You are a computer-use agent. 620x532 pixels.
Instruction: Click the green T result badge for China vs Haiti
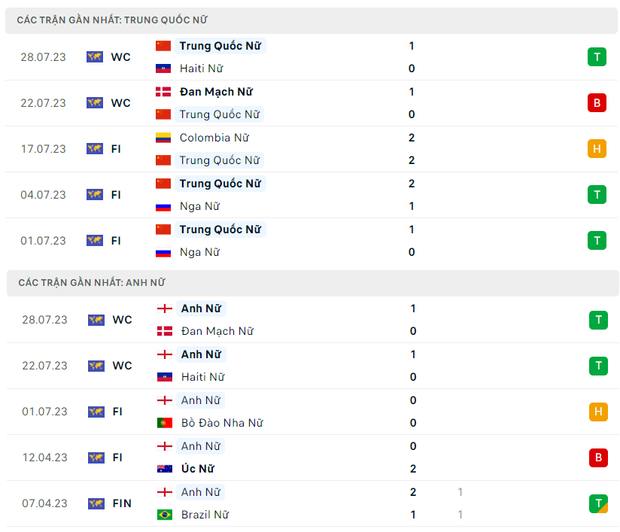click(597, 57)
